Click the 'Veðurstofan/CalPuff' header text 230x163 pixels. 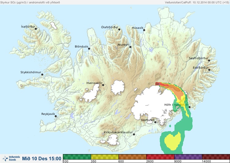178,2
